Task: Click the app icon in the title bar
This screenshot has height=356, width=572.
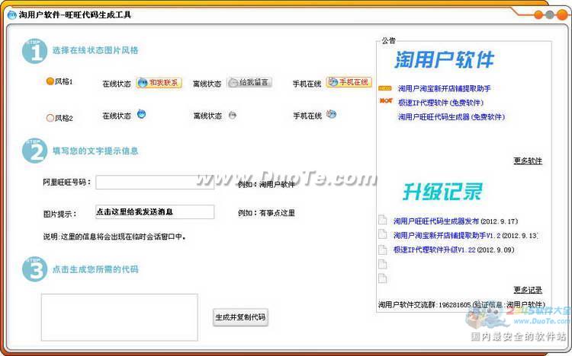Action: coord(12,15)
